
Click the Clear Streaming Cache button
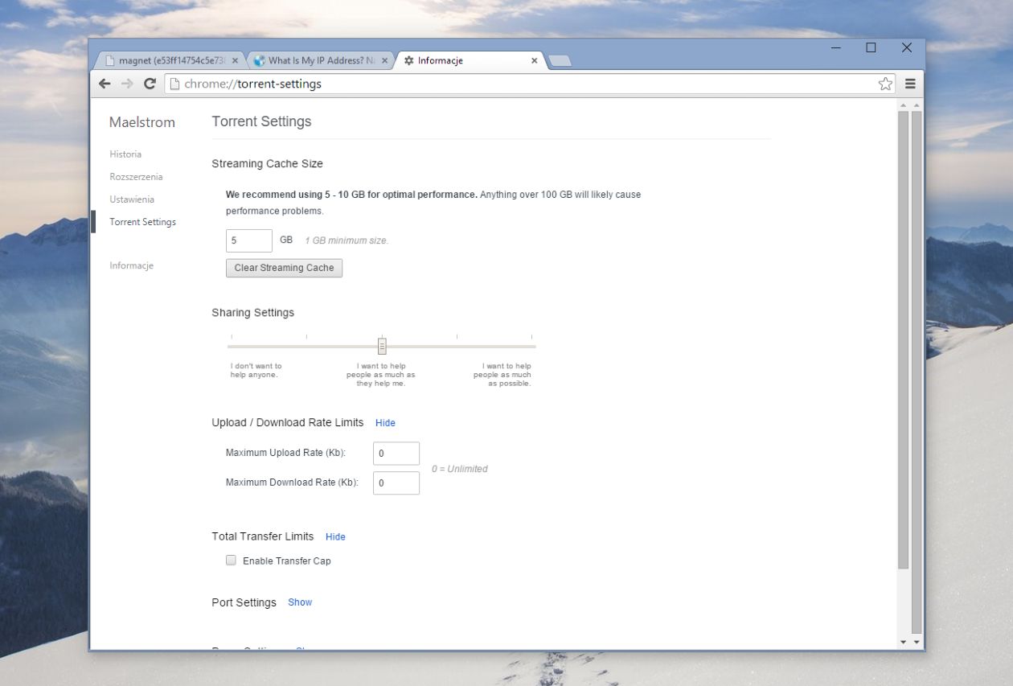[284, 268]
